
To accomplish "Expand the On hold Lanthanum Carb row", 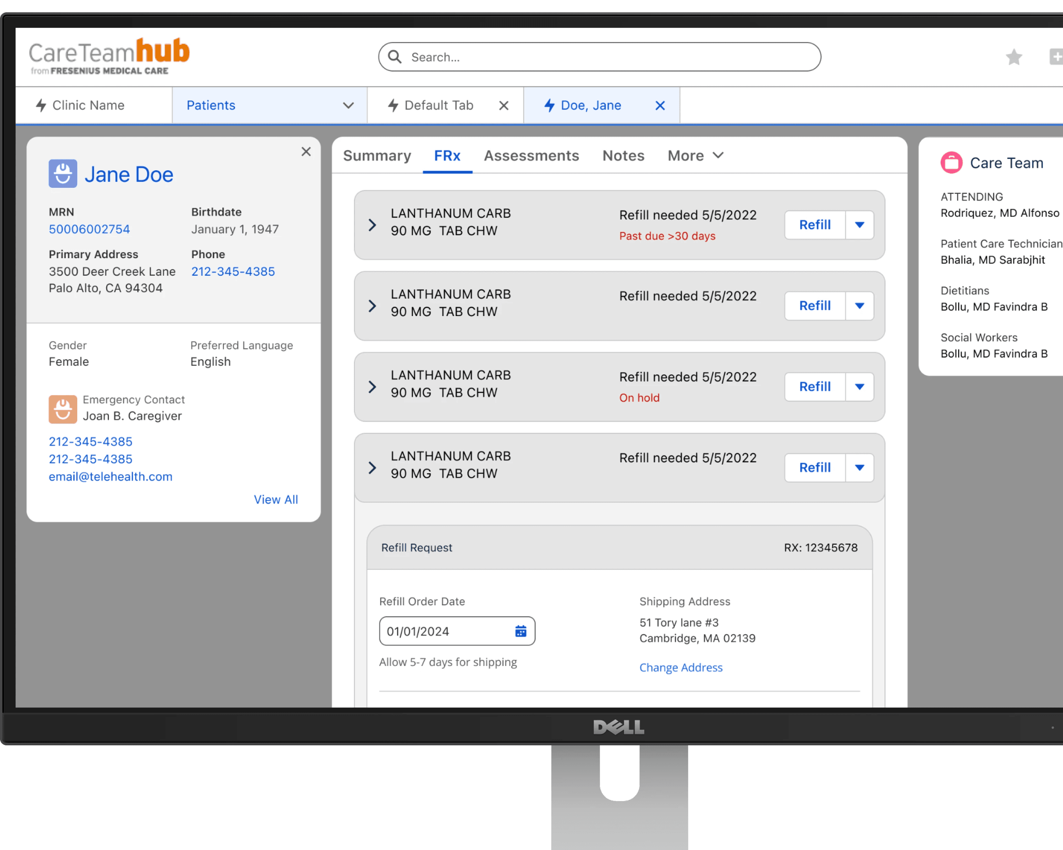I will point(372,387).
